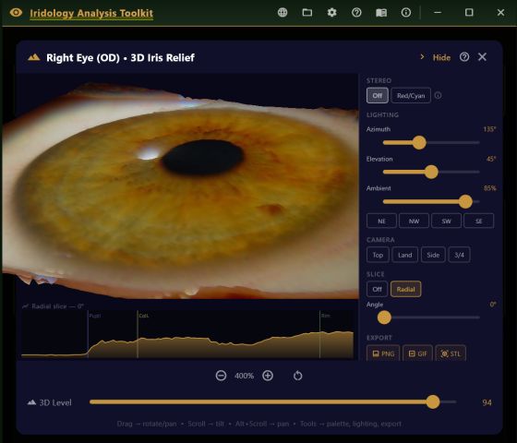Switch camera to Side view

tap(433, 255)
